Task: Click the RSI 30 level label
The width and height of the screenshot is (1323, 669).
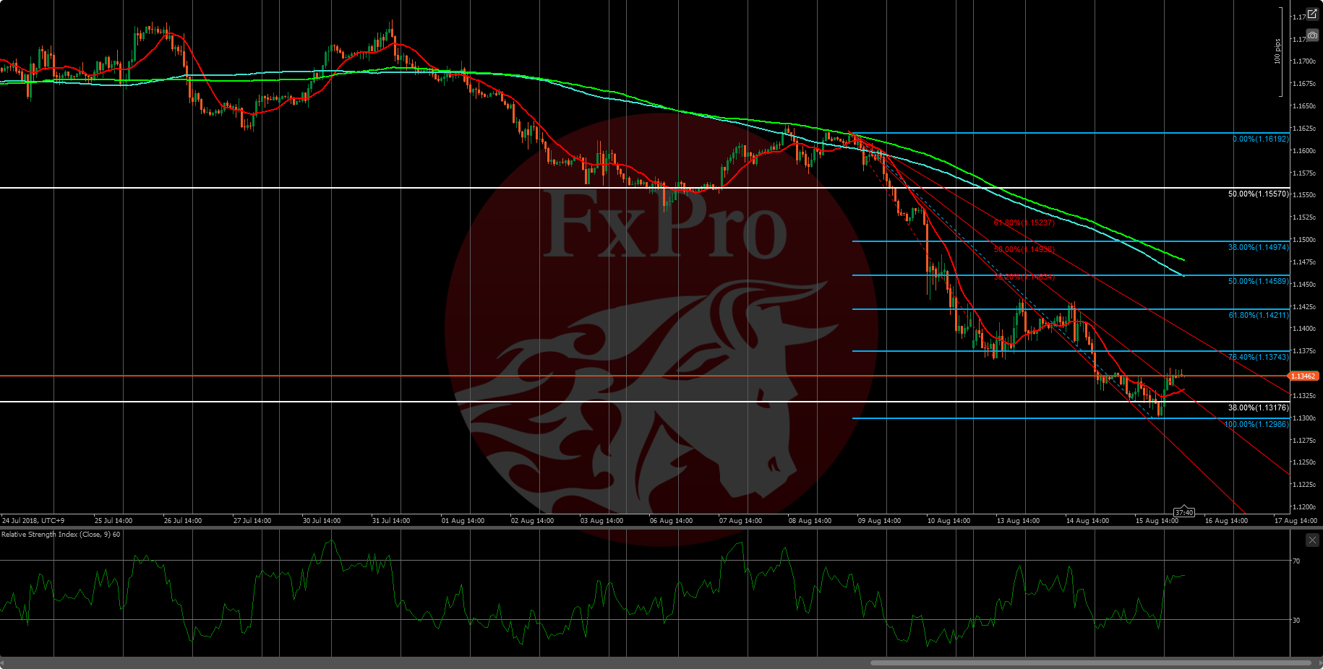Action: [x=1296, y=620]
